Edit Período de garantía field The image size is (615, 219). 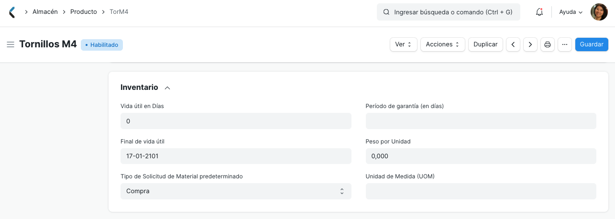coord(481,121)
